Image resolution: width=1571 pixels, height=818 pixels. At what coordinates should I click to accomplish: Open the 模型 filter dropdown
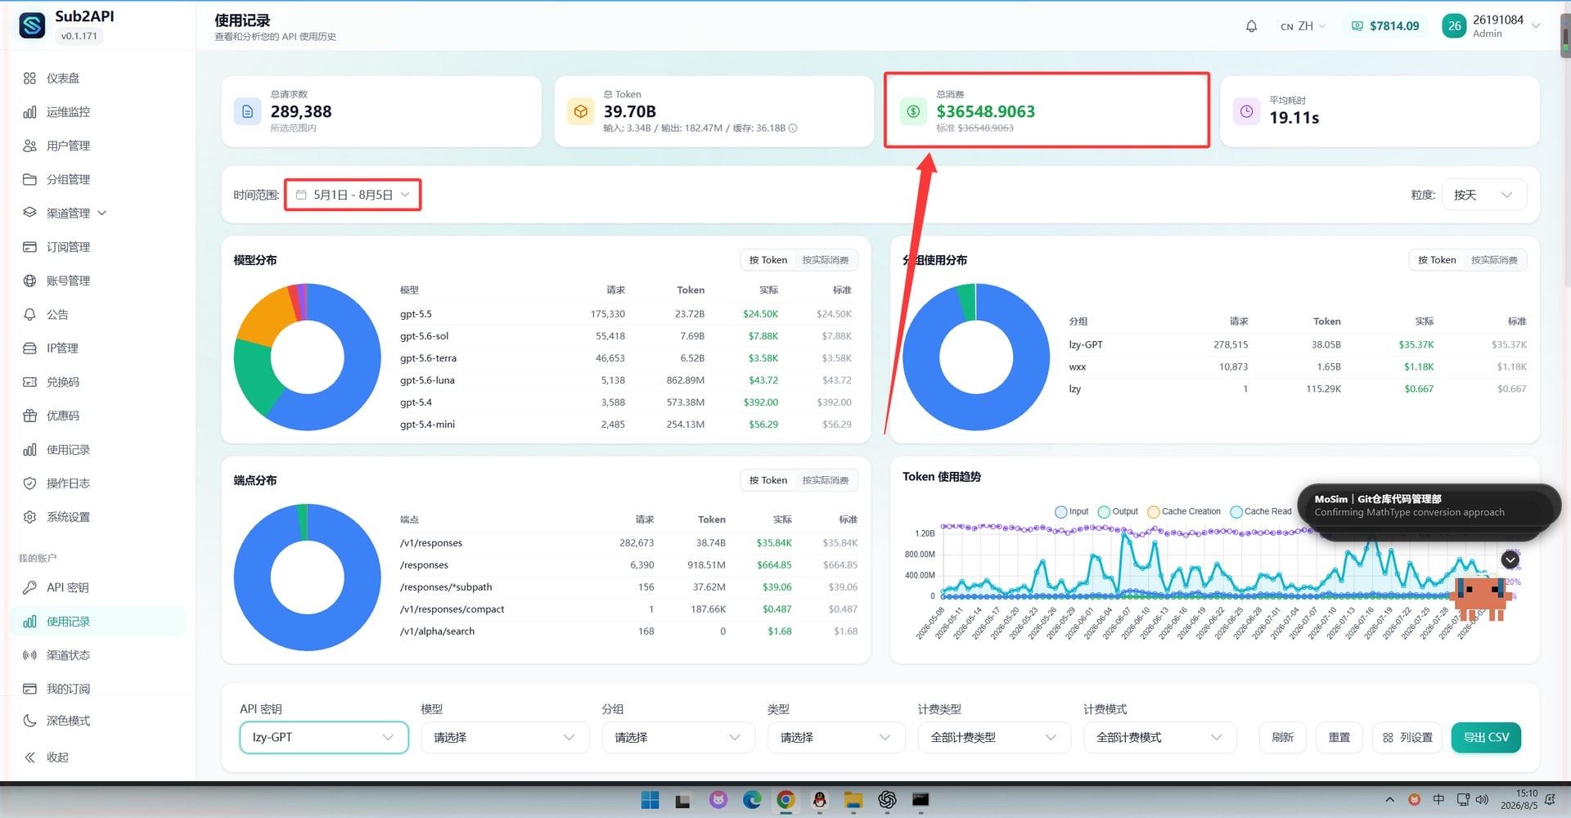click(505, 737)
